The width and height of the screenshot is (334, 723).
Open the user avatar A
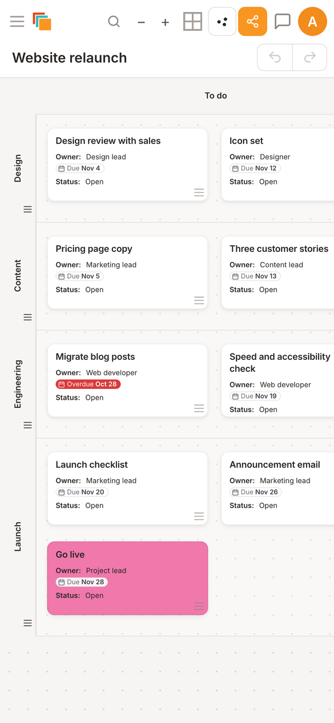click(312, 22)
